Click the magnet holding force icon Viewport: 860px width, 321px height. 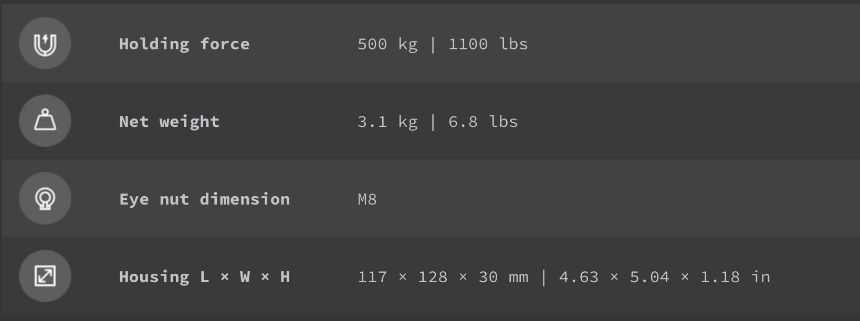click(45, 43)
